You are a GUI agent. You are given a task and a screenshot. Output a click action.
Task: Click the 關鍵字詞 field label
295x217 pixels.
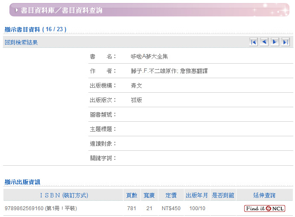103,158
